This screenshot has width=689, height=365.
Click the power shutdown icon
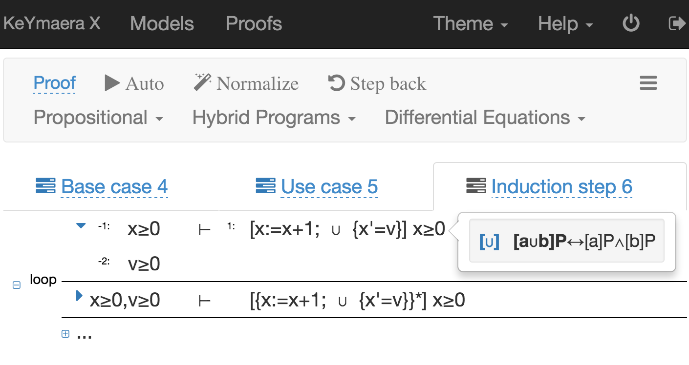630,23
